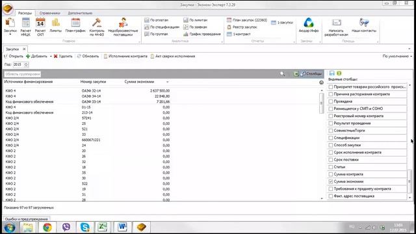Image resolution: width=416 pixels, height=234 pixels.
Task: Click the Год spinner arrows
Action: click(26, 64)
